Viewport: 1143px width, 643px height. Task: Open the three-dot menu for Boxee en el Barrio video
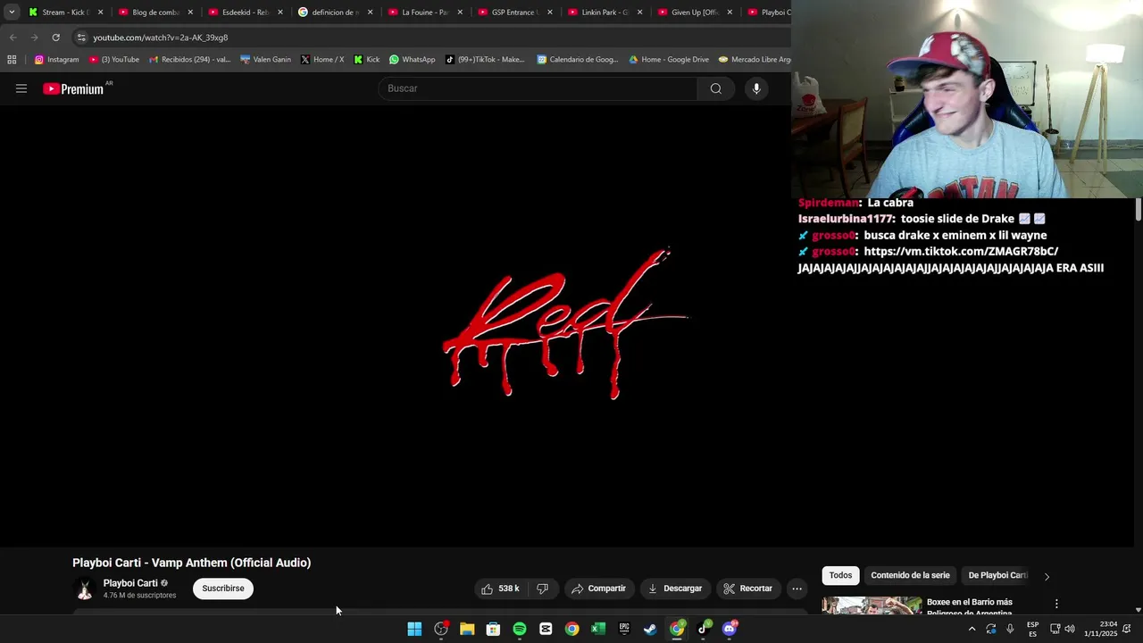click(1056, 604)
